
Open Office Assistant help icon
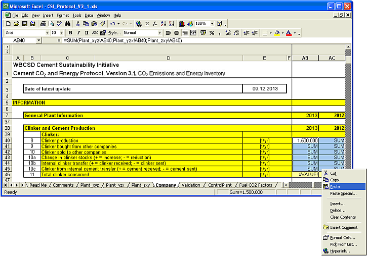pos(219,24)
